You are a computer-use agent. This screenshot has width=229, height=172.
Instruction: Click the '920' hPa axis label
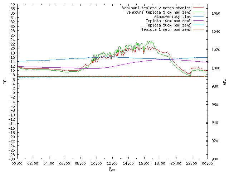[215, 141]
